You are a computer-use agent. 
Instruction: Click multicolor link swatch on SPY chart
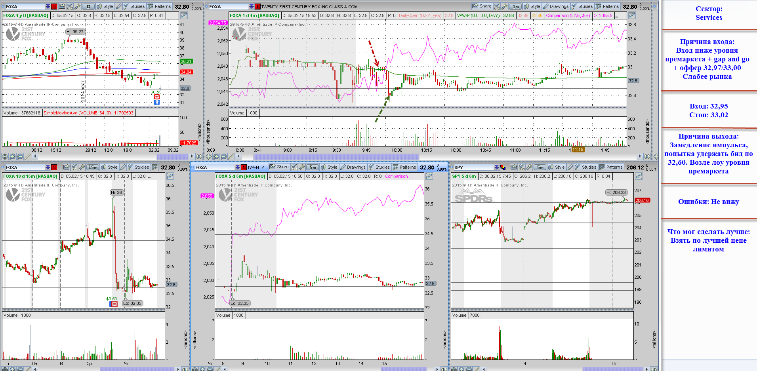pos(503,167)
